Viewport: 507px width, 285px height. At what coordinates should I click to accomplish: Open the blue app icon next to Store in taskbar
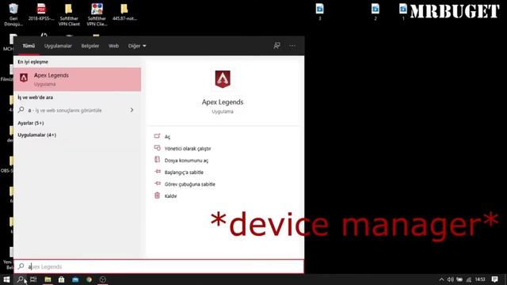pos(75,279)
